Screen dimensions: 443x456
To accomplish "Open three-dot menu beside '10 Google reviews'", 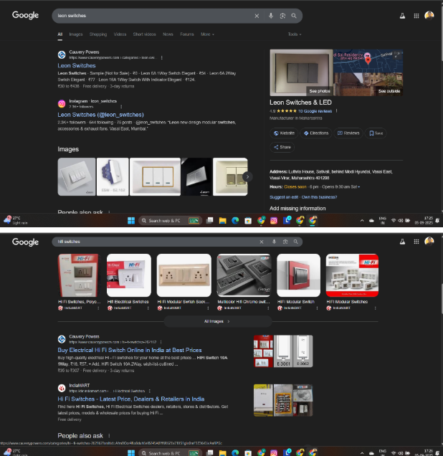I will pyautogui.click(x=337, y=111).
